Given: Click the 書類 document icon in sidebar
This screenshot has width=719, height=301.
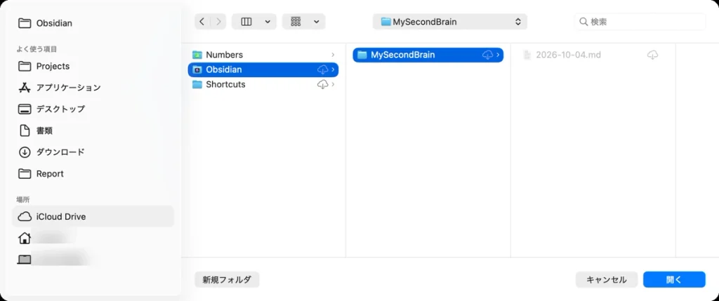Looking at the screenshot, I should click(25, 131).
